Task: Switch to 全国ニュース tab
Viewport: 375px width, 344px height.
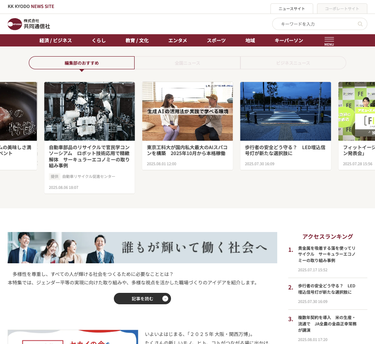Action: (x=187, y=63)
